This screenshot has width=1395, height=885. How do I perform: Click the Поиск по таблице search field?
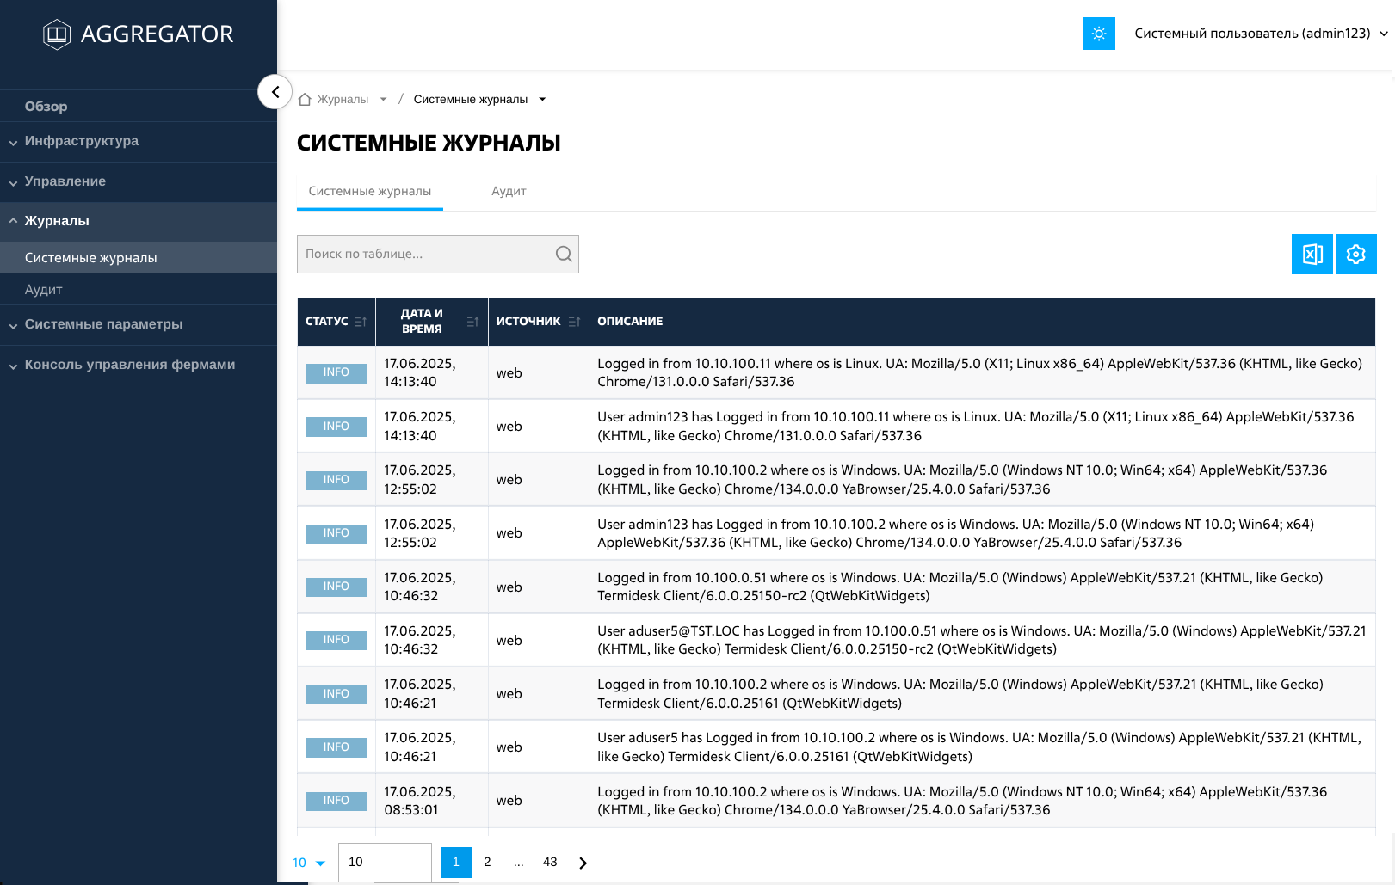[x=426, y=255]
